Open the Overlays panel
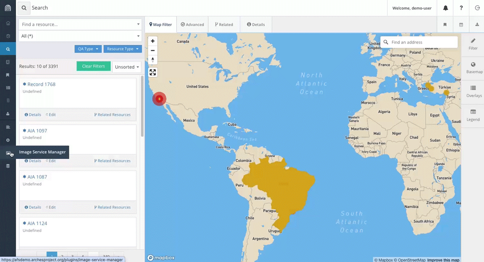This screenshot has width=484, height=262. [x=473, y=92]
